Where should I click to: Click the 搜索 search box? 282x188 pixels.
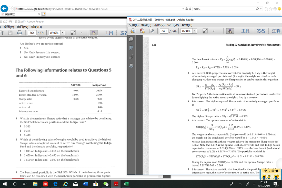click(x=224, y=9)
